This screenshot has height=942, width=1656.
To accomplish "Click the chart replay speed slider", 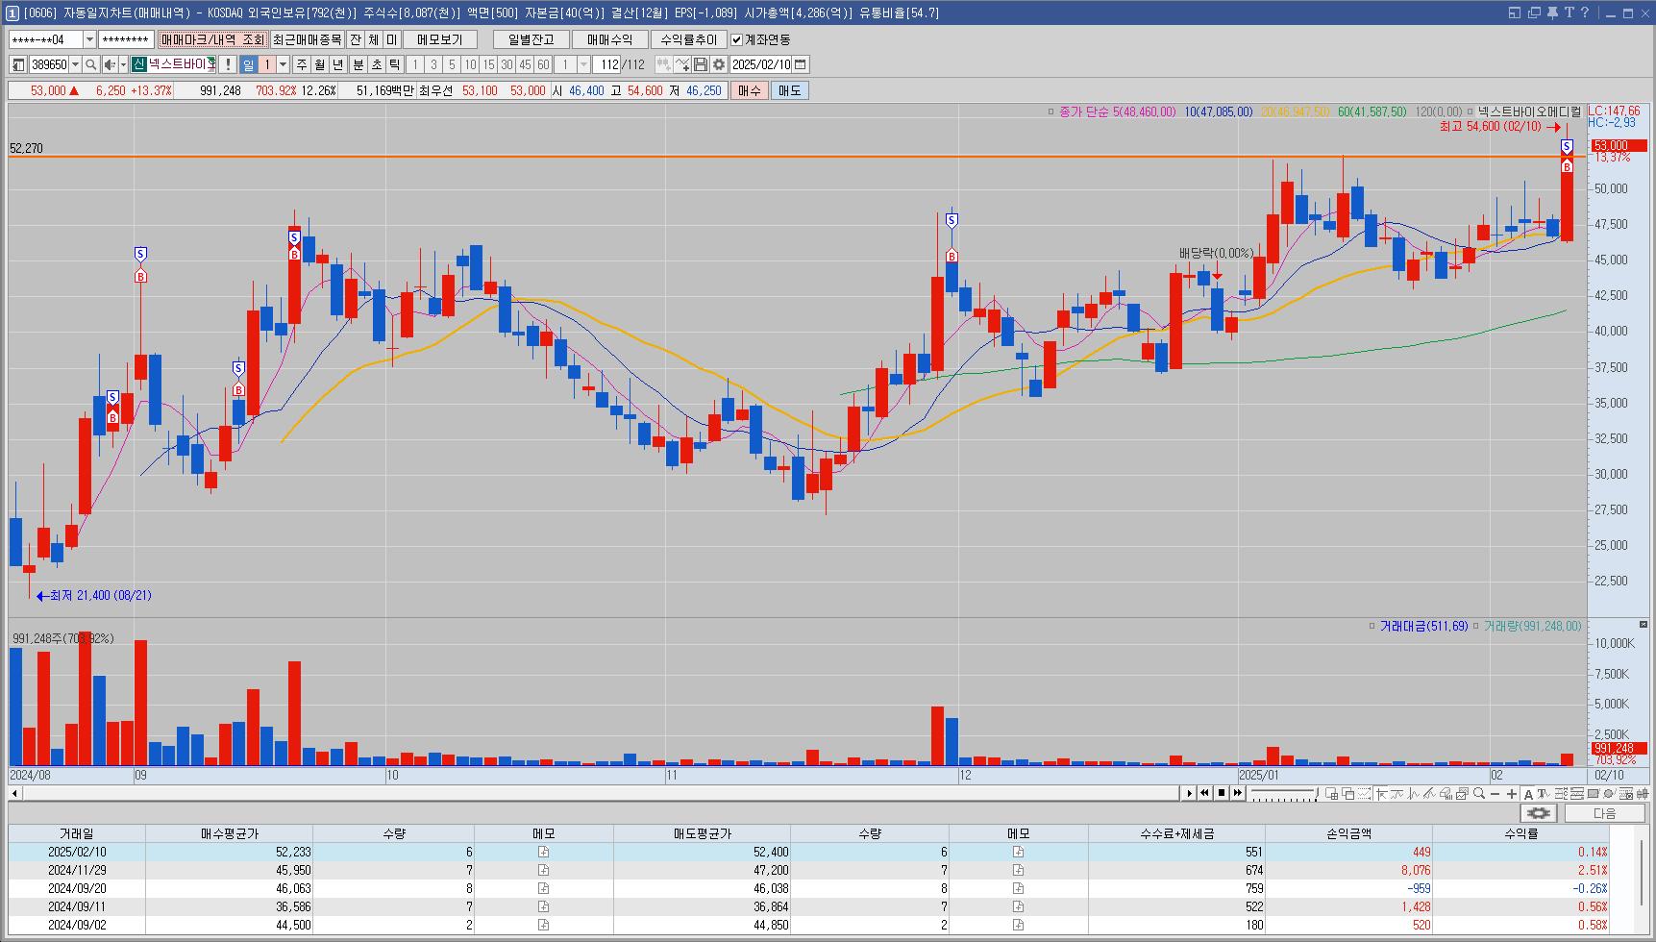I will 1283,793.
